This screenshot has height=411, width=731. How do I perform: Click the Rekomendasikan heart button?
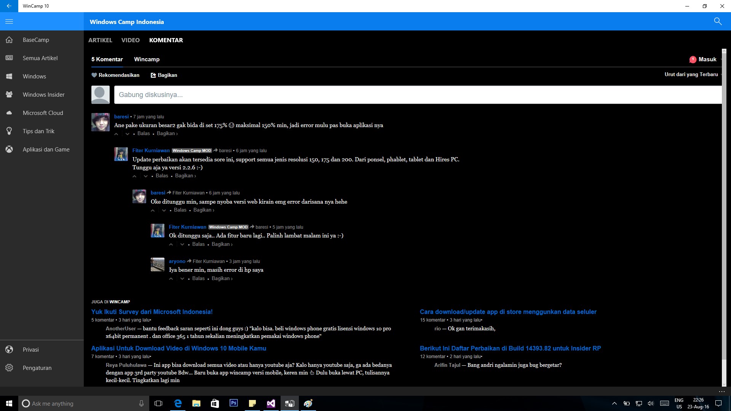point(115,75)
